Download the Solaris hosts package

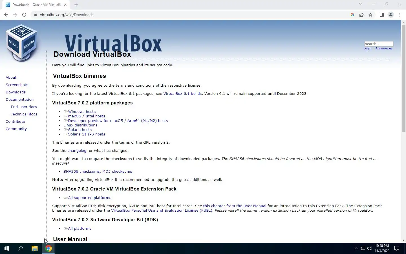click(80, 130)
